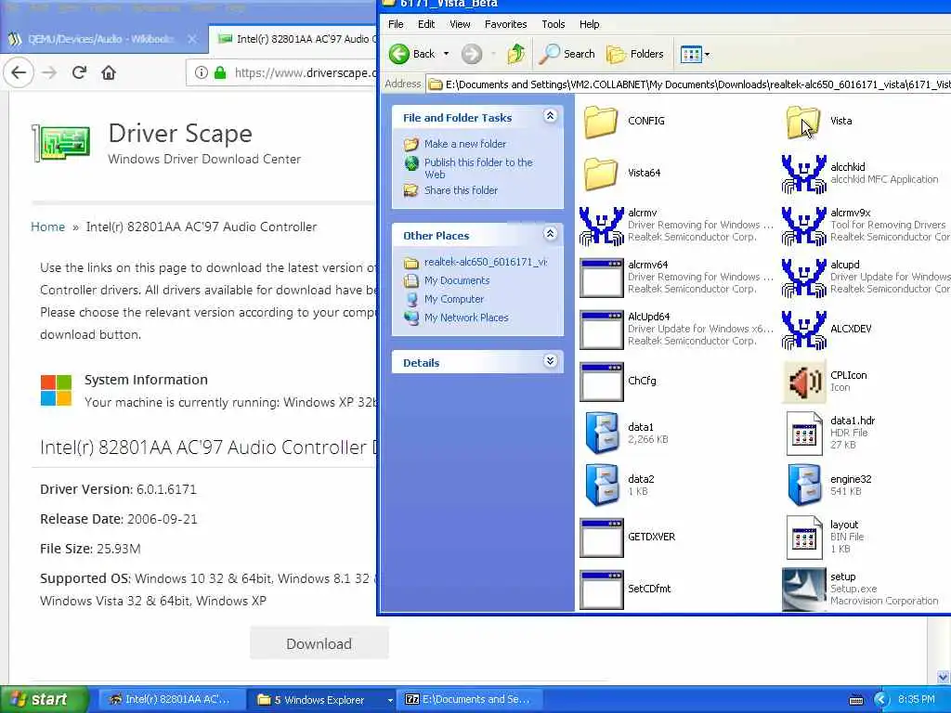Click the Download button on Driver Scape
951x713 pixels.
point(319,644)
